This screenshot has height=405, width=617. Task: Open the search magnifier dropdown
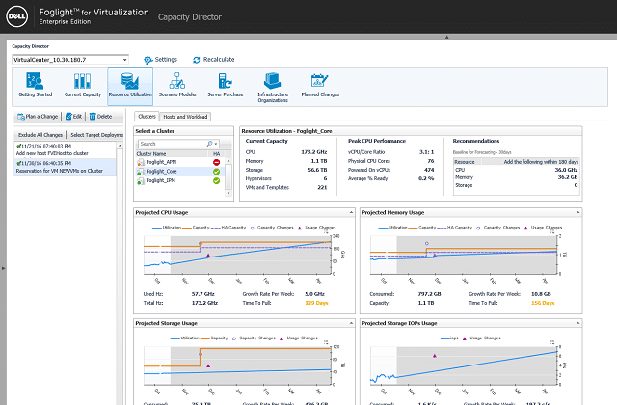[212, 144]
